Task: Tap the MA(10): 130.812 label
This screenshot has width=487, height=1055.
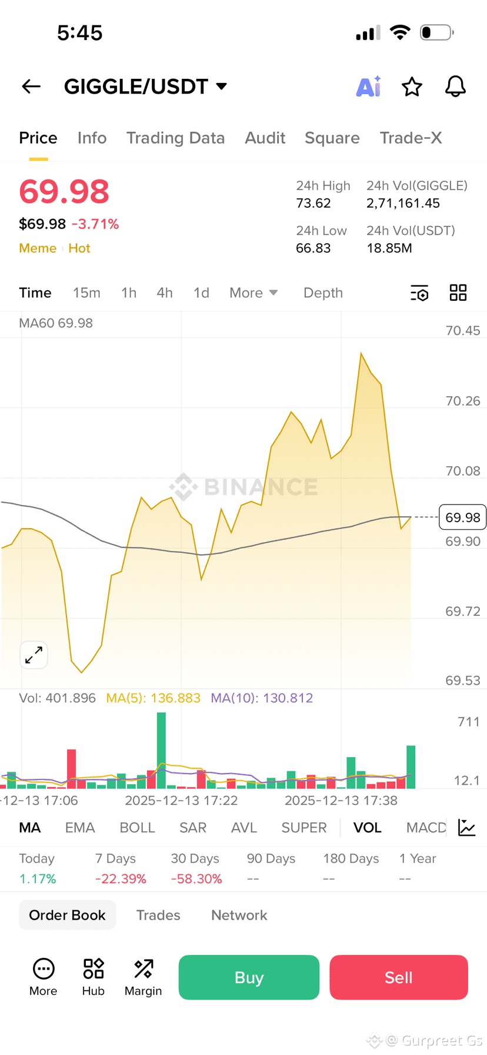Action: (262, 698)
